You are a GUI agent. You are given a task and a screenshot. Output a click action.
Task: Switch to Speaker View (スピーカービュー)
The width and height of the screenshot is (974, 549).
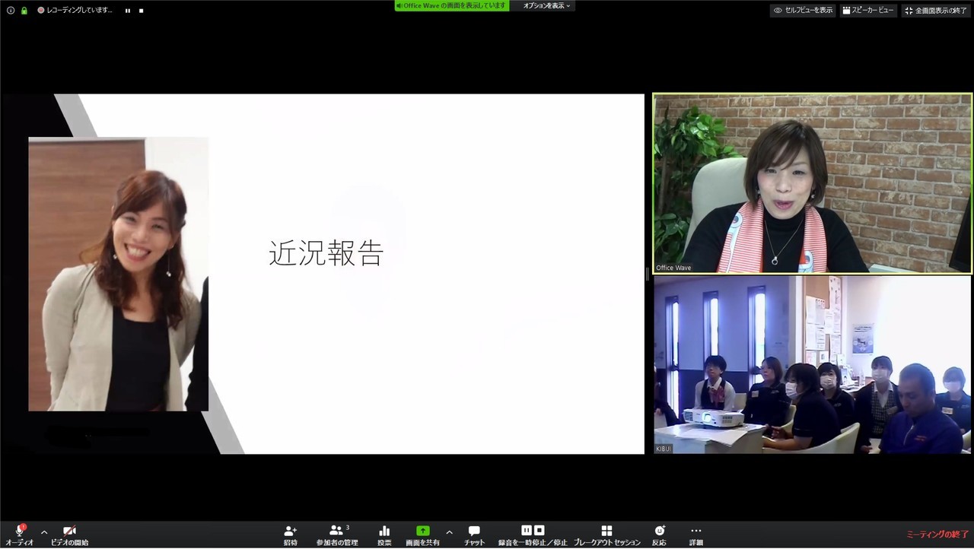(868, 11)
